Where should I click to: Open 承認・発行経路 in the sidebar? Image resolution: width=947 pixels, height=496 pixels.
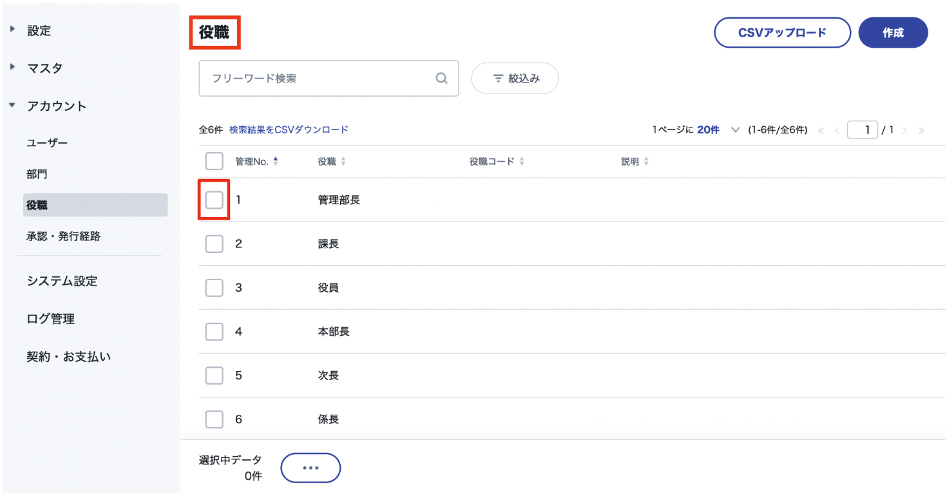(64, 236)
